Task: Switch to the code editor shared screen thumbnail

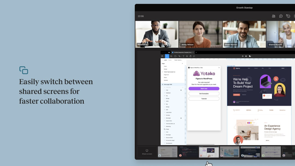Action: pyautogui.click(x=188, y=152)
